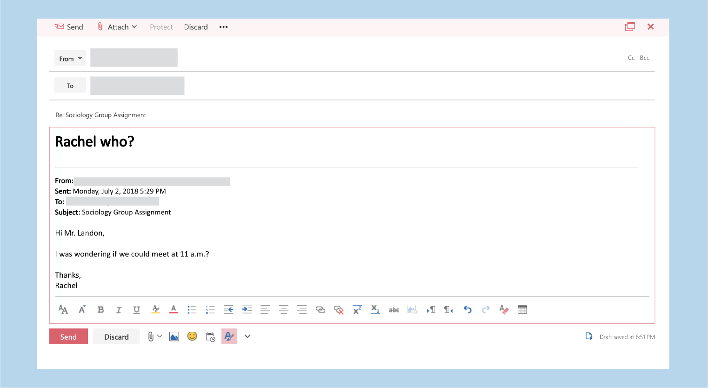Viewport: 708px width, 388px height.
Task: Send the email reply
Action: (x=68, y=336)
